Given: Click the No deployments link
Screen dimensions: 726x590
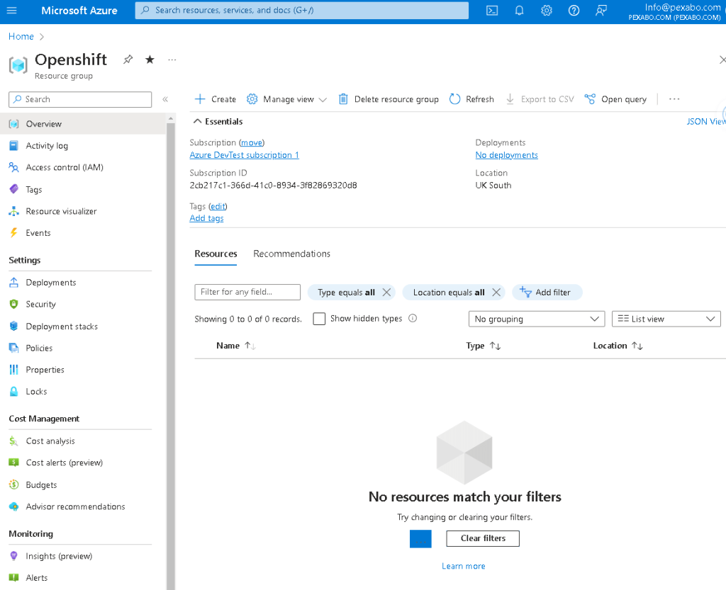Looking at the screenshot, I should (x=506, y=155).
